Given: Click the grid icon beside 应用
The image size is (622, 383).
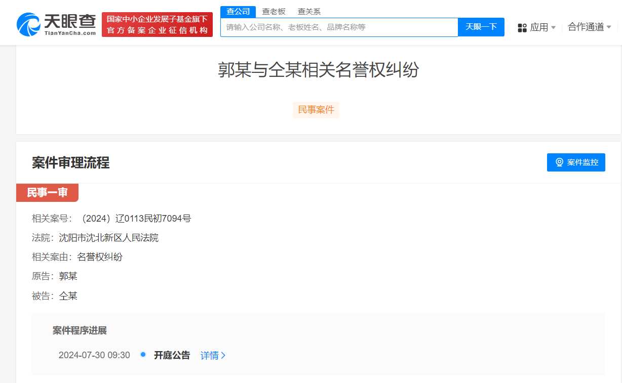Looking at the screenshot, I should pyautogui.click(x=522, y=28).
